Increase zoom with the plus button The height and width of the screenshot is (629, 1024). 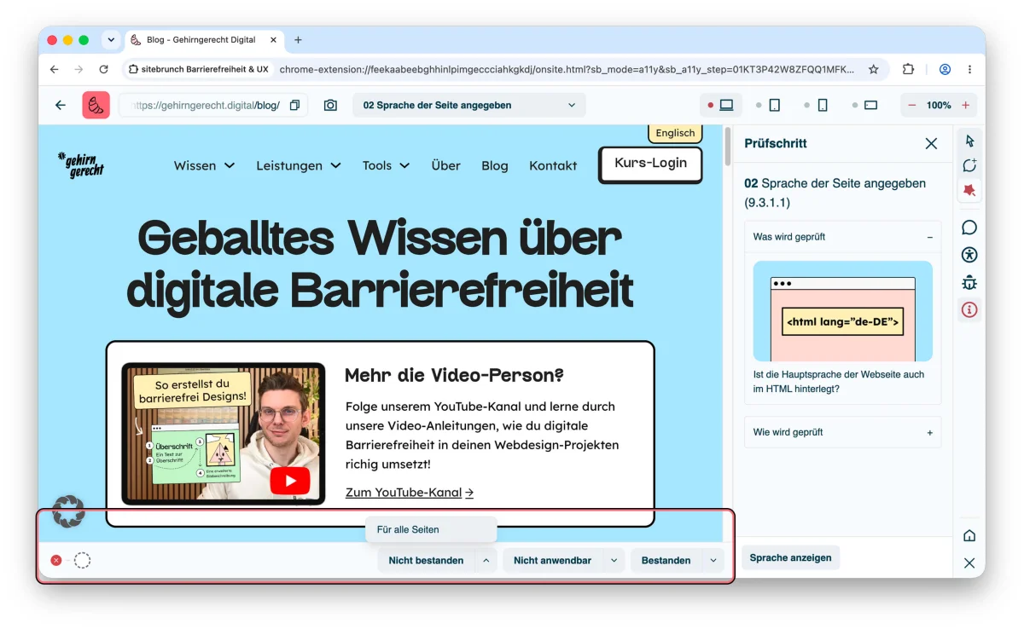966,105
